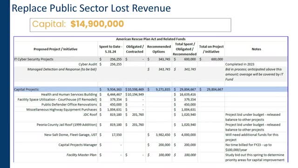This screenshot has height=168, width=298.
Task: Select the 'Cyber Audit' row label
Action: click(88, 64)
